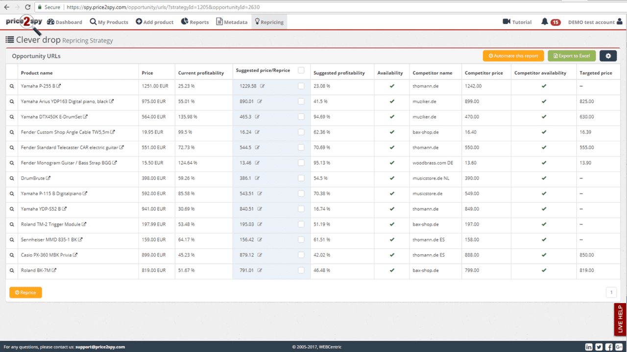627x352 pixels.
Task: Toggle select-all checkbox in Suggested price header
Action: coord(301,70)
